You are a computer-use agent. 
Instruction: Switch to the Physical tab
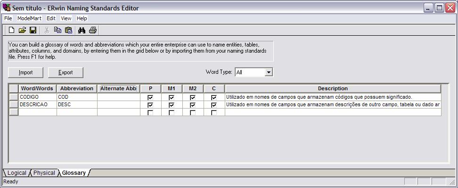tap(44, 173)
